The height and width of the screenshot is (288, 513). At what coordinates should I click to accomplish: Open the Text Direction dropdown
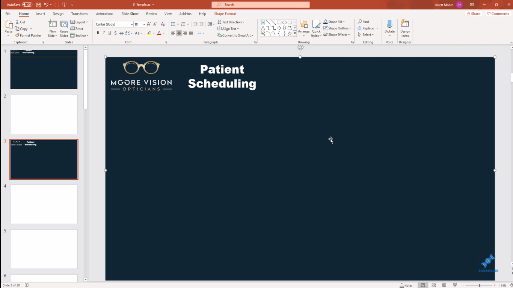tap(231, 22)
